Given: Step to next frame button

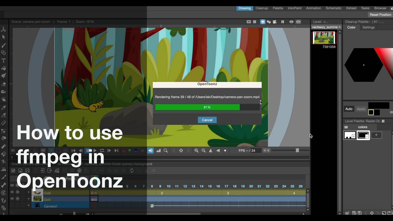Looking at the screenshot, I should [109, 150].
